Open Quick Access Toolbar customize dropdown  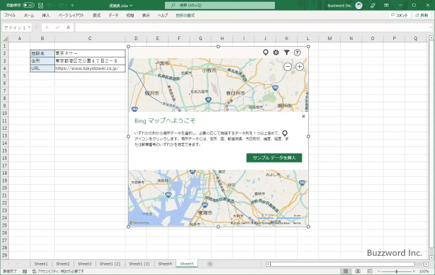point(72,5)
